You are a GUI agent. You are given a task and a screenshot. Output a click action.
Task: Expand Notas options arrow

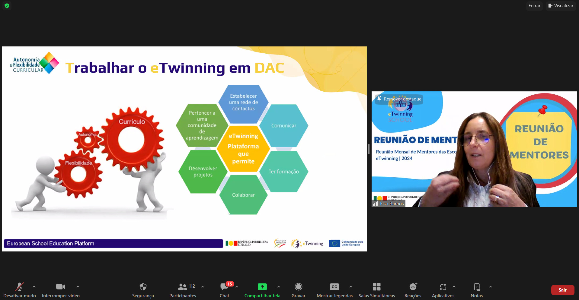491,287
